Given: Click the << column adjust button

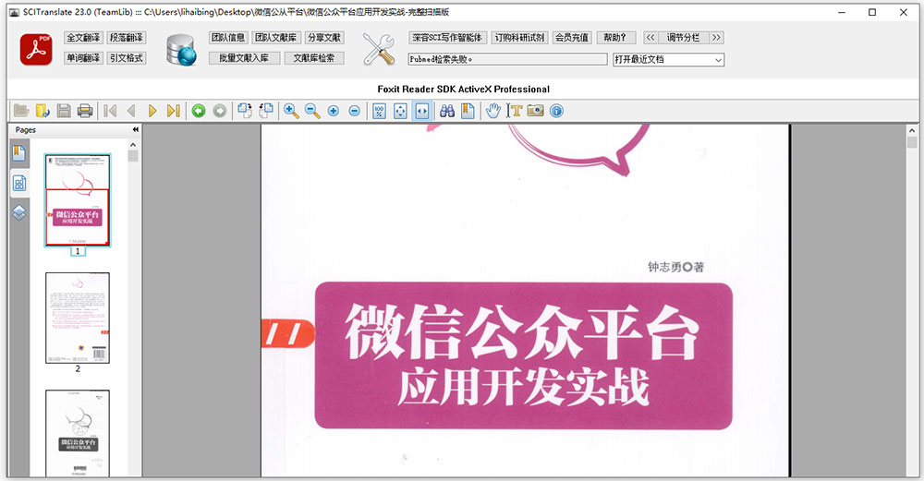Looking at the screenshot, I should pyautogui.click(x=650, y=38).
